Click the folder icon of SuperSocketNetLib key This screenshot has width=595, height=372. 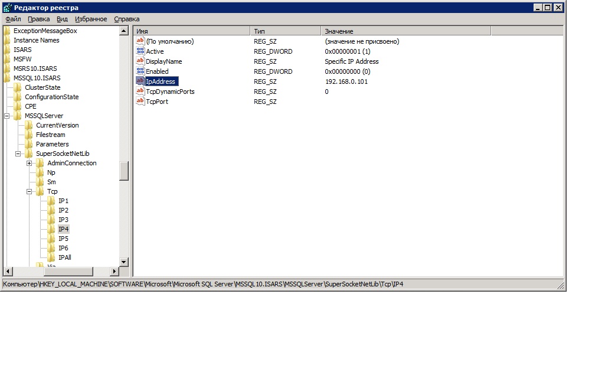tap(29, 154)
